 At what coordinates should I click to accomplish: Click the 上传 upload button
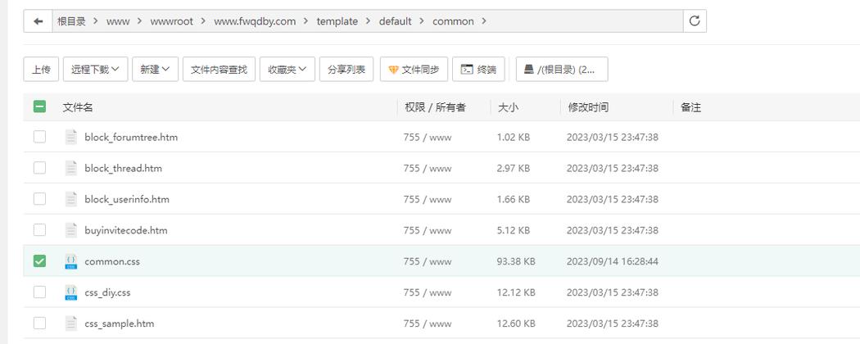click(41, 69)
